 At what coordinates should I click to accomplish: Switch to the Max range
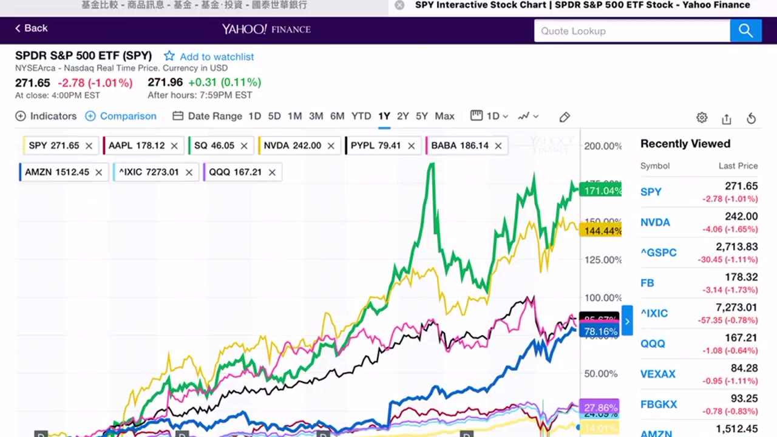click(x=444, y=116)
